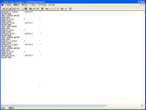Click the horizontal scrollbar thumb

(x=55, y=105)
